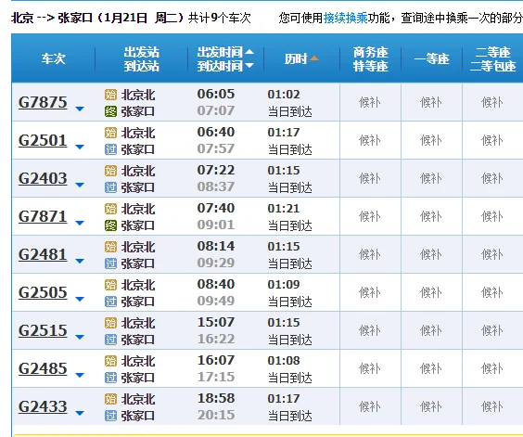Click the 始 origin icon for G2501
Screen dimensions: 523x437
coord(110,133)
